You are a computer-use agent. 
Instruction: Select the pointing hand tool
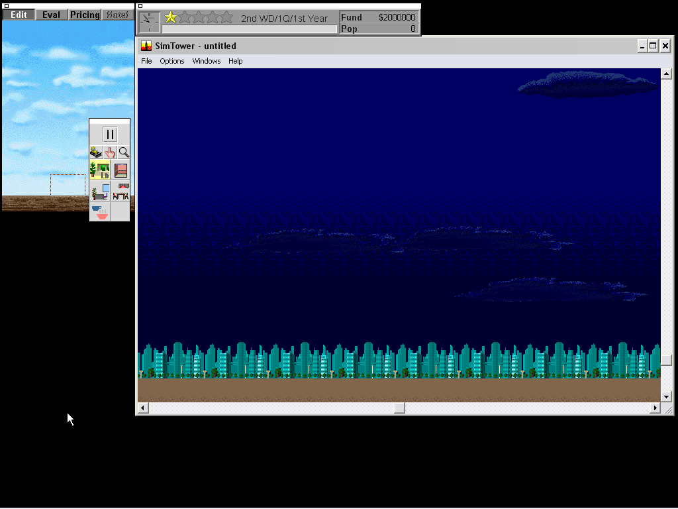click(x=110, y=152)
